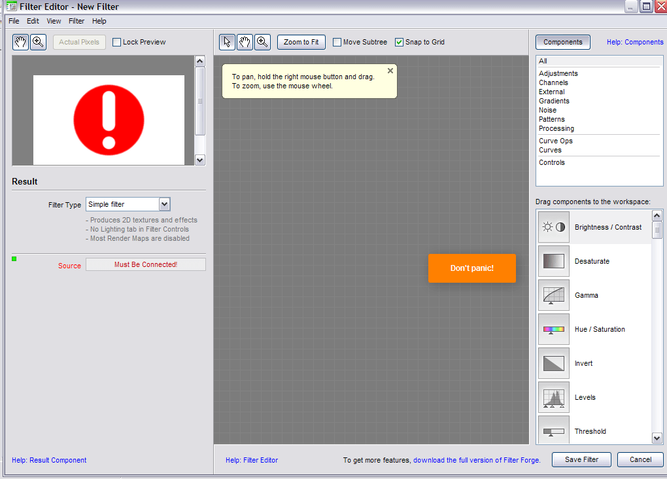Click the orange Don't panic! button

tap(472, 268)
